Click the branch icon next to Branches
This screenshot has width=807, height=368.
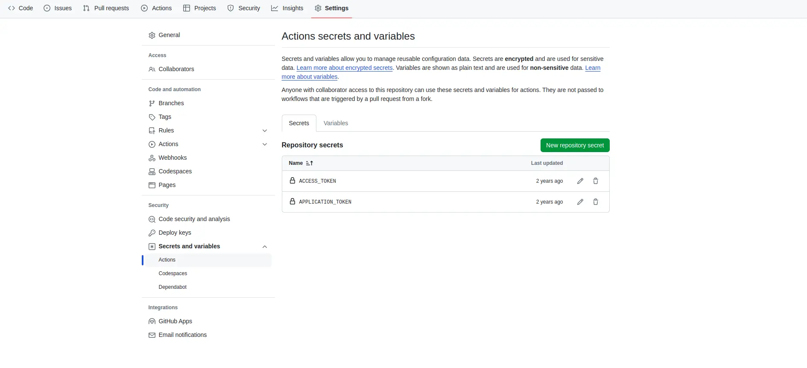(152, 103)
